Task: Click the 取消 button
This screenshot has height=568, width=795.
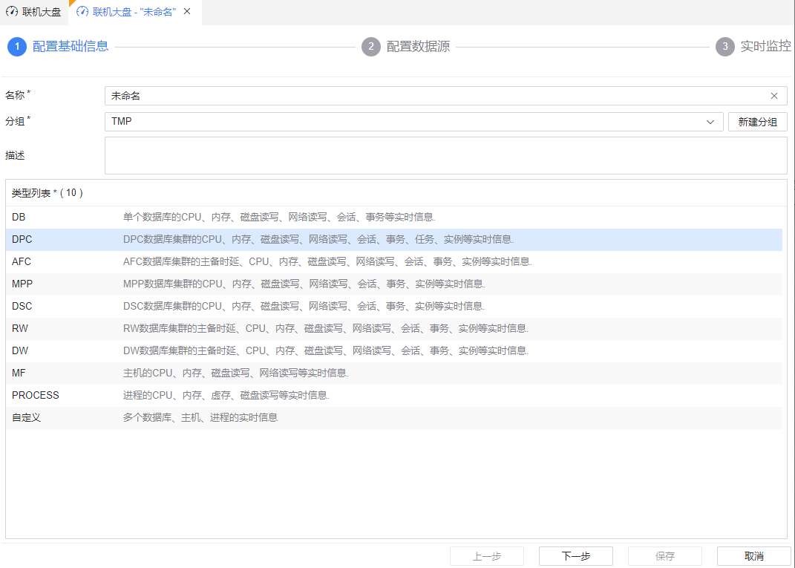Action: click(754, 556)
